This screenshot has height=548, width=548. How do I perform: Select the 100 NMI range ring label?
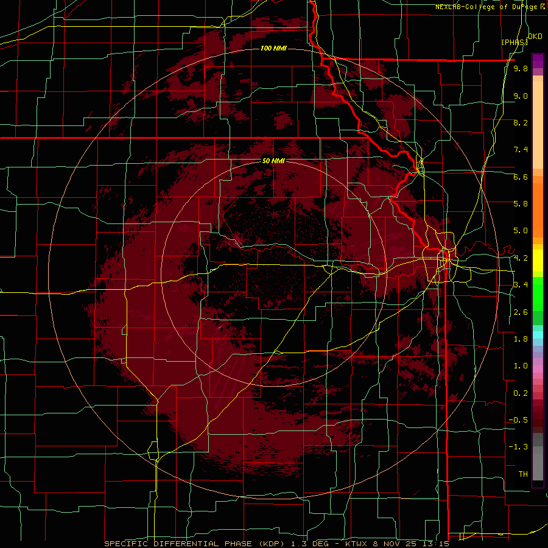pyautogui.click(x=273, y=48)
